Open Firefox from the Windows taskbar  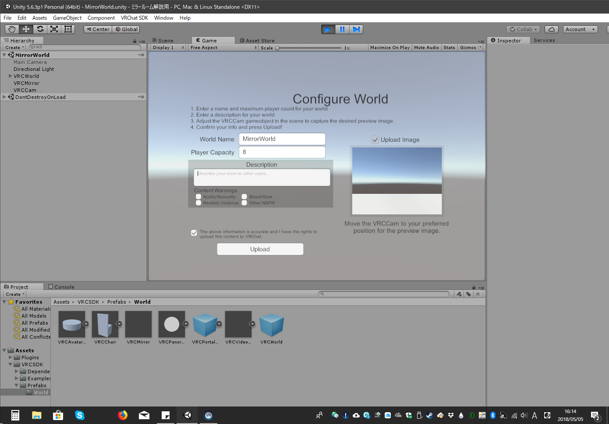click(x=123, y=415)
